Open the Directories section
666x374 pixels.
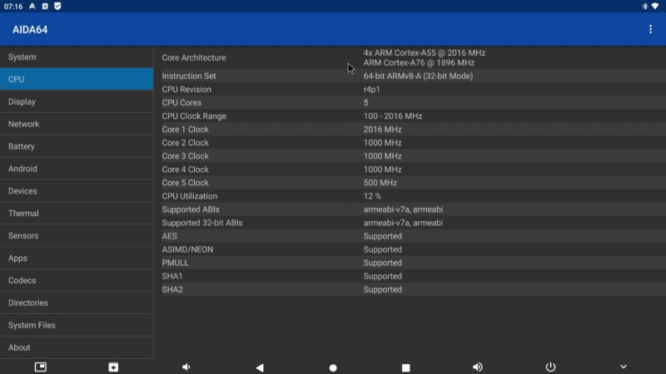tap(77, 303)
